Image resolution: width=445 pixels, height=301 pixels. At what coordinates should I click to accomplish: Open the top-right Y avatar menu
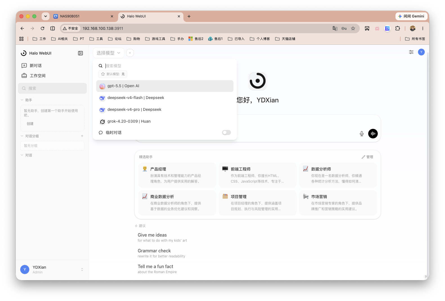tap(421, 52)
